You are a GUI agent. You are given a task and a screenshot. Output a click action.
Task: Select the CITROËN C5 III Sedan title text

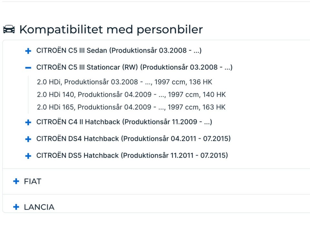click(119, 50)
